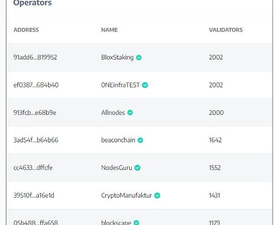Select the beaconchain validators count 1642
This screenshot has height=225, width=274.
215,140
